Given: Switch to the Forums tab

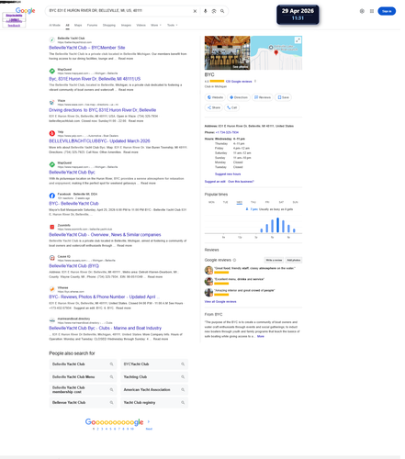Looking at the screenshot, I should [92, 25].
